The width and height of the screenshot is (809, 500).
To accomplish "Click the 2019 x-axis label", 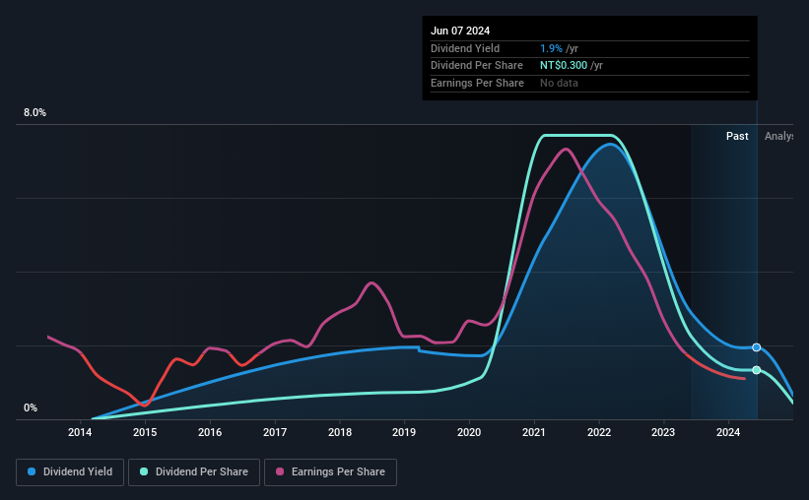I will pos(404,432).
